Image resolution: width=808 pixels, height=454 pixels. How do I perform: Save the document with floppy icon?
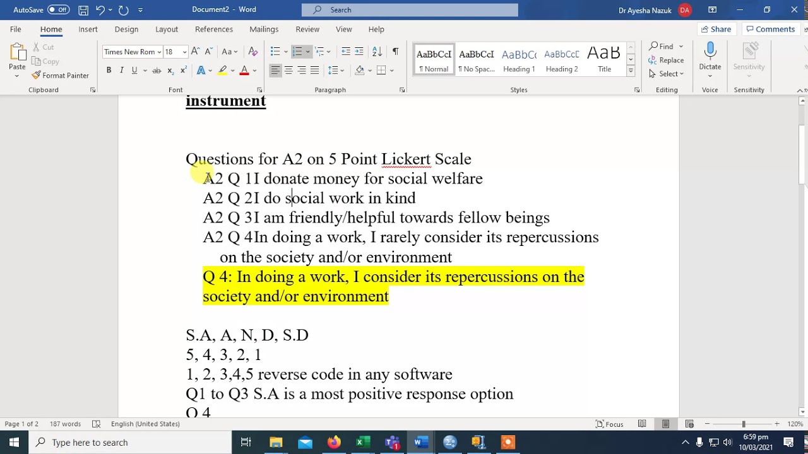(x=83, y=9)
